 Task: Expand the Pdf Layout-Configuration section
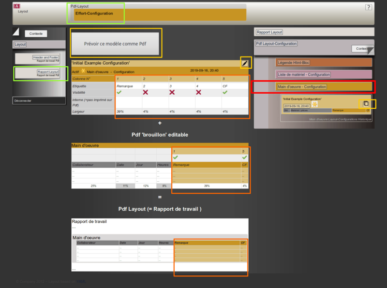(277, 43)
